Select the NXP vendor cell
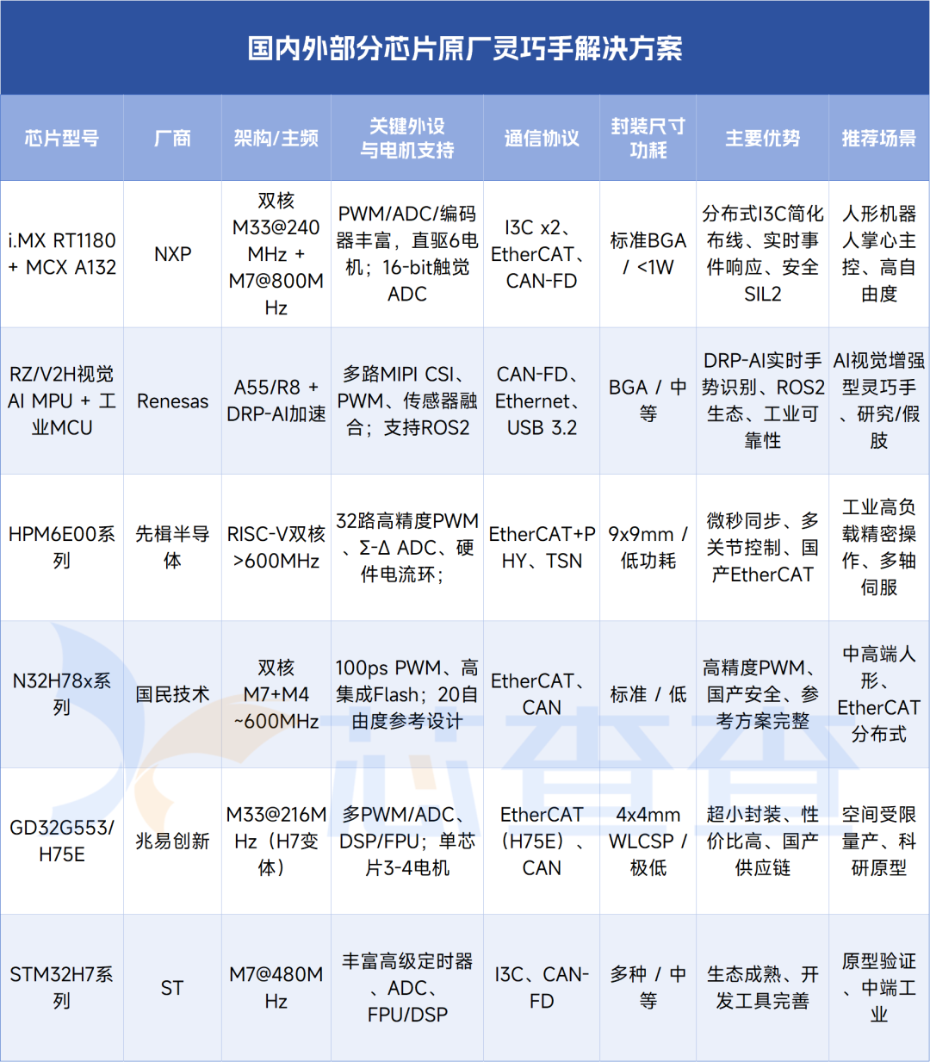This screenshot has height=1062, width=930. [x=172, y=254]
